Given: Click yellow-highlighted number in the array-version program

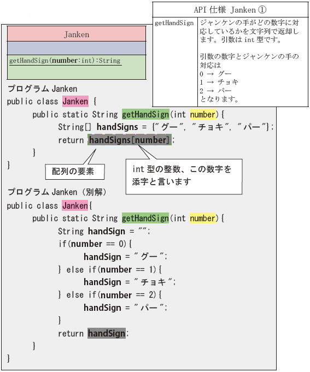Looking at the screenshot, I should [x=202, y=114].
